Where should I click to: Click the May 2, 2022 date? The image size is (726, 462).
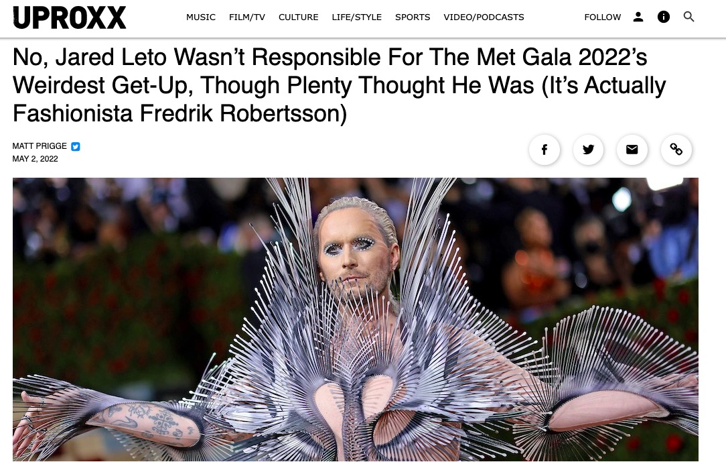(35, 159)
